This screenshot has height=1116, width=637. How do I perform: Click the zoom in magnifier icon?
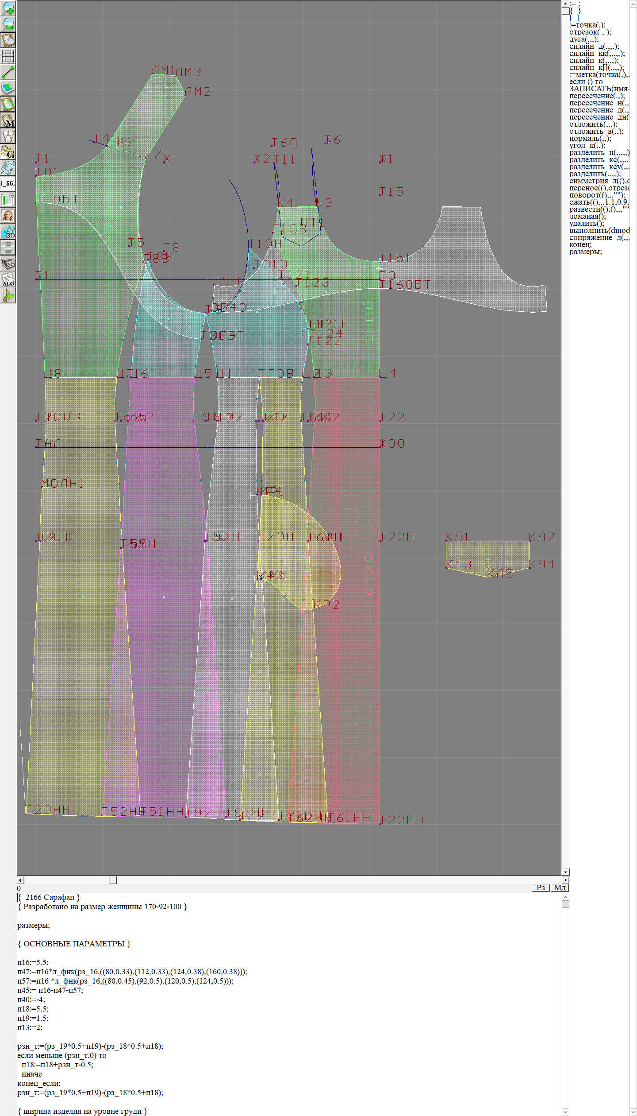click(x=8, y=8)
